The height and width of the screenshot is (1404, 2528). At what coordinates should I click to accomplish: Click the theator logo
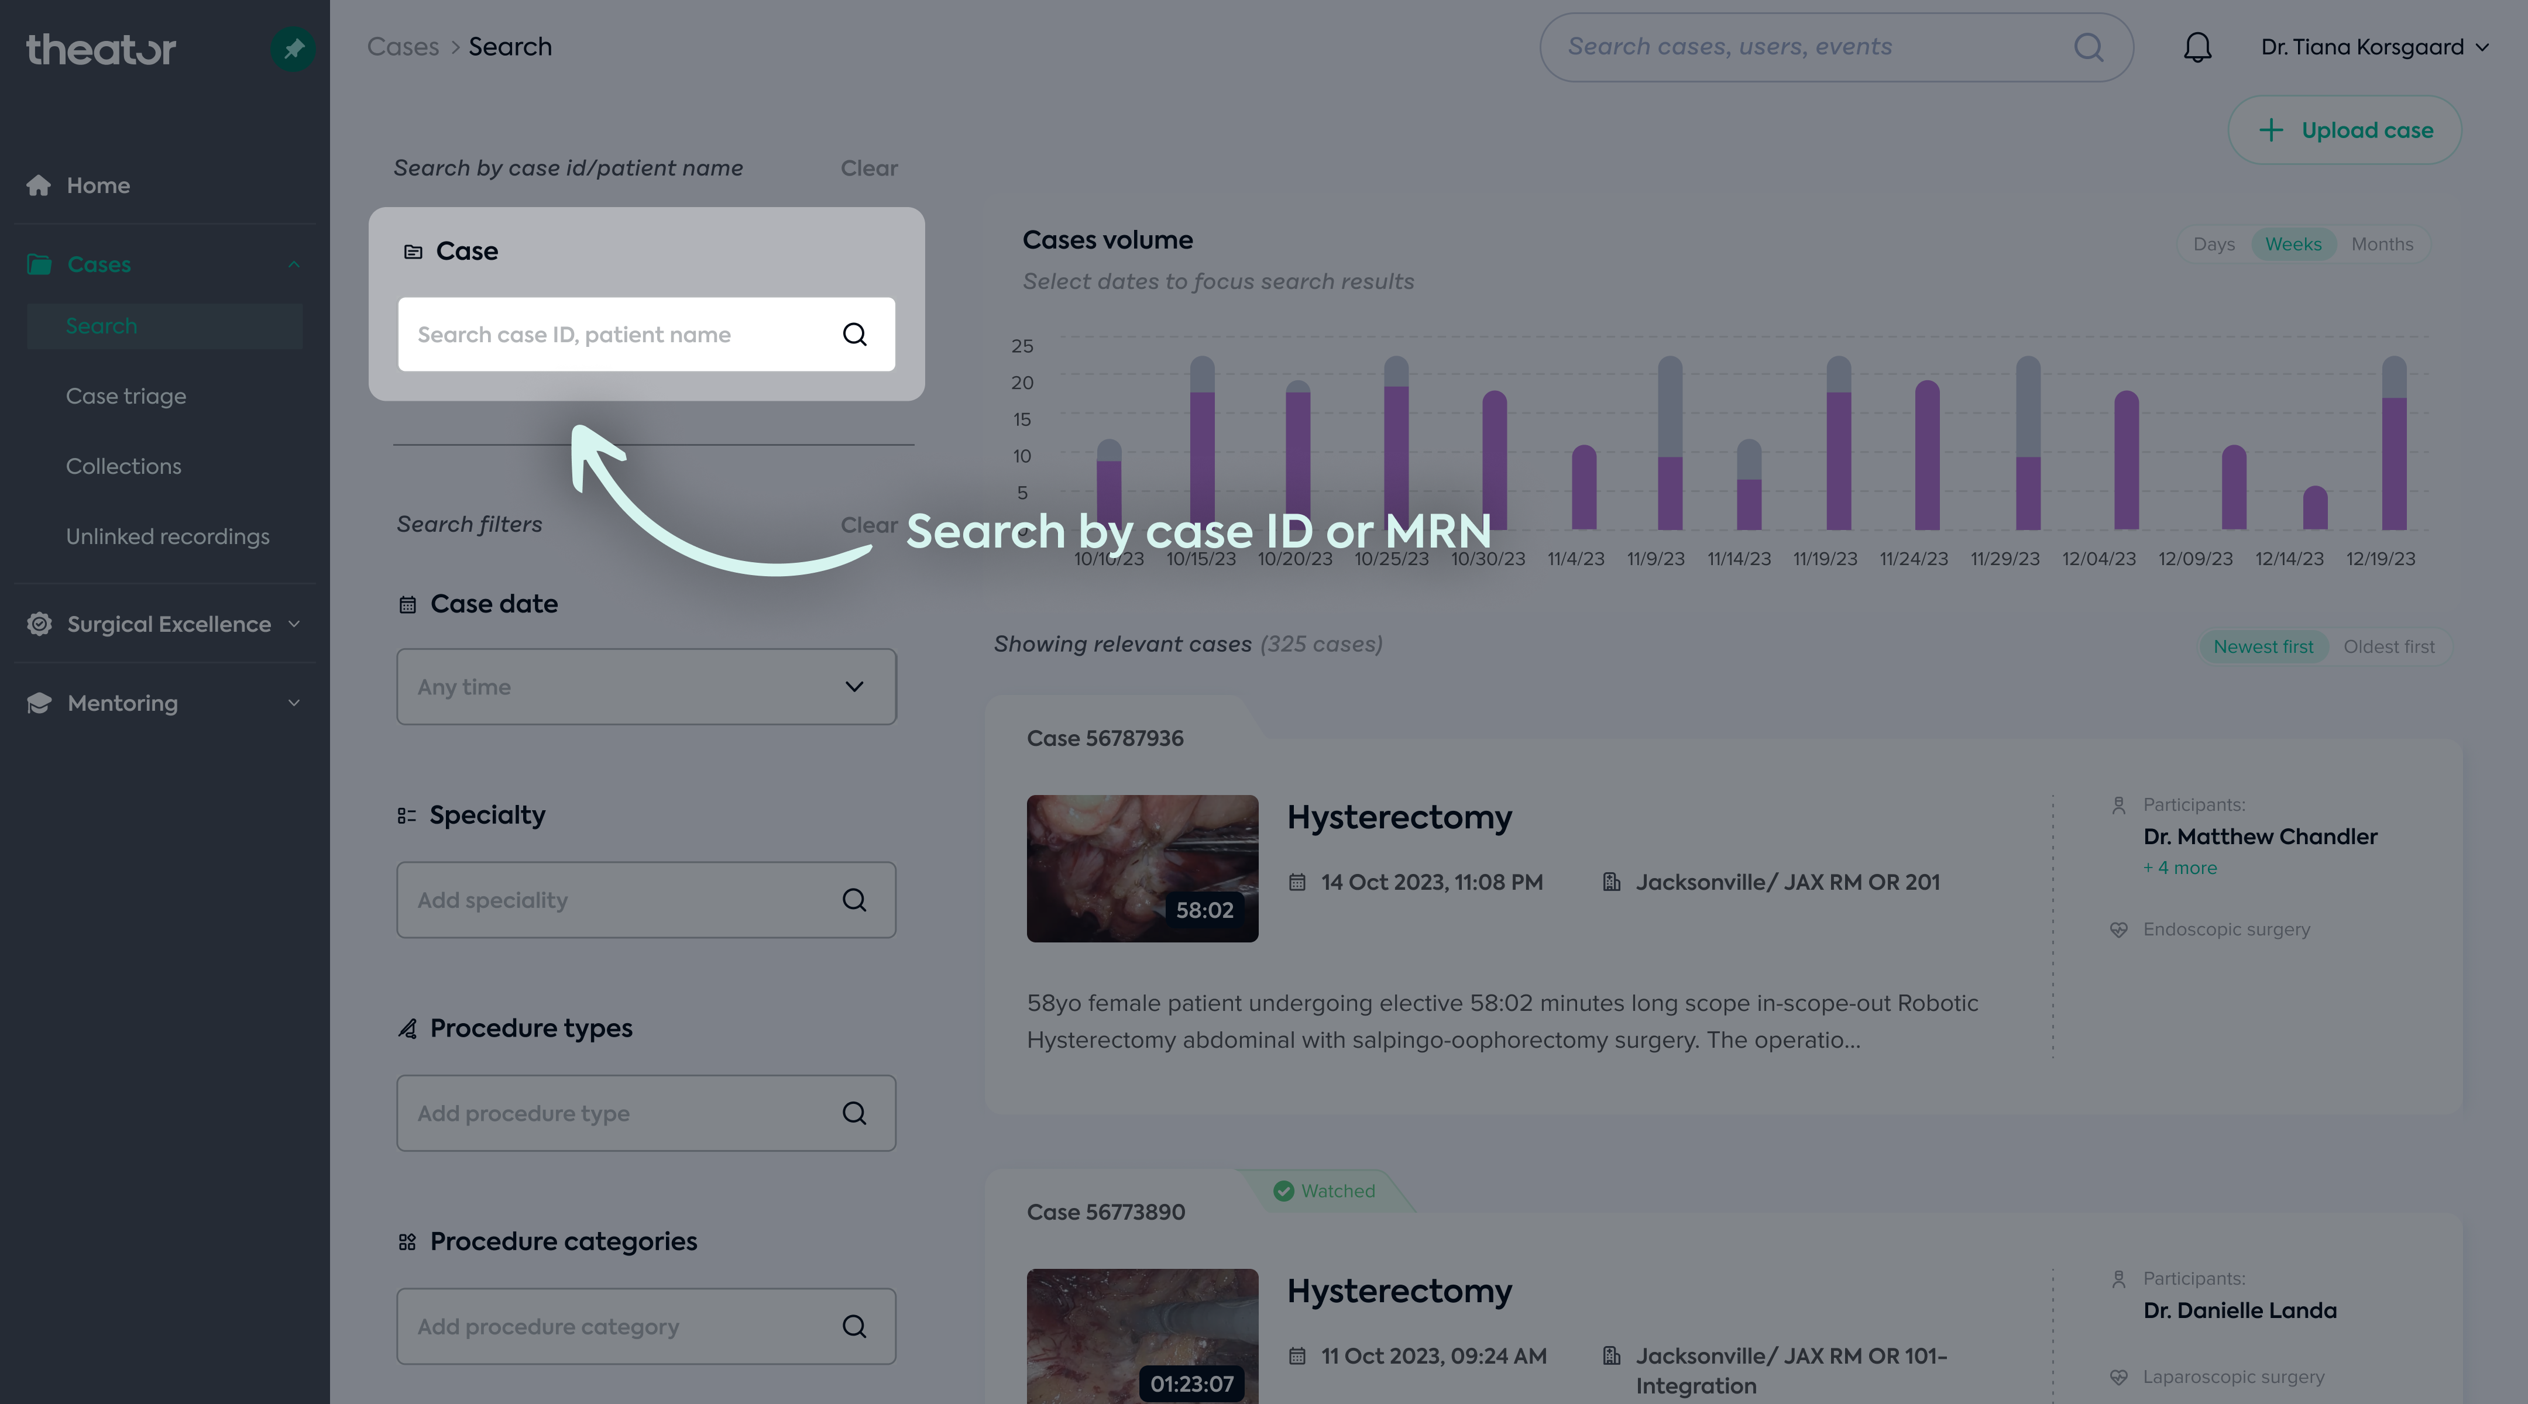point(101,49)
